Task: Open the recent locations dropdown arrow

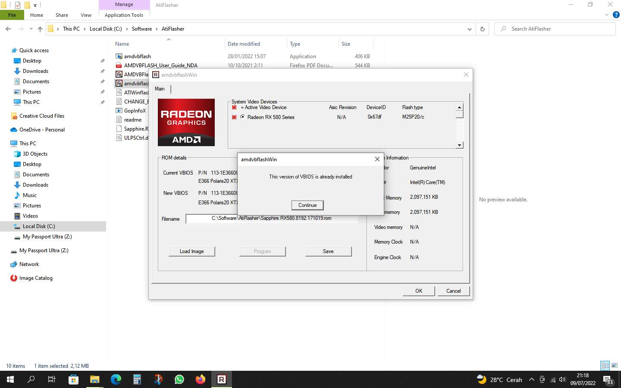Action: point(31,29)
